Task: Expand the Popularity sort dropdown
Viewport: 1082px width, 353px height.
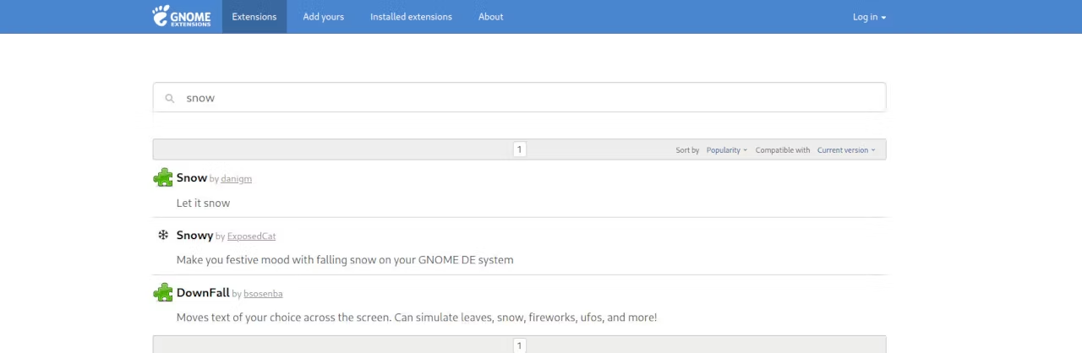Action: coord(727,150)
